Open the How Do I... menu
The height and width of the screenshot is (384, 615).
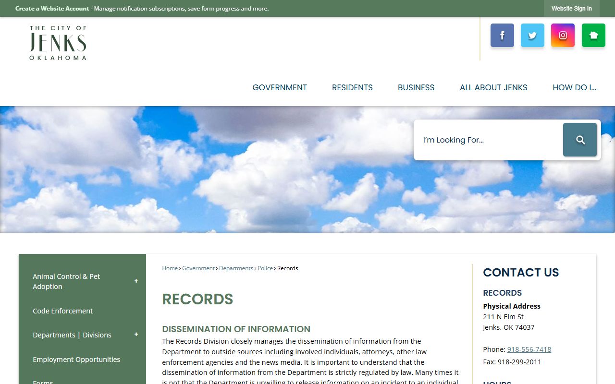(x=574, y=87)
